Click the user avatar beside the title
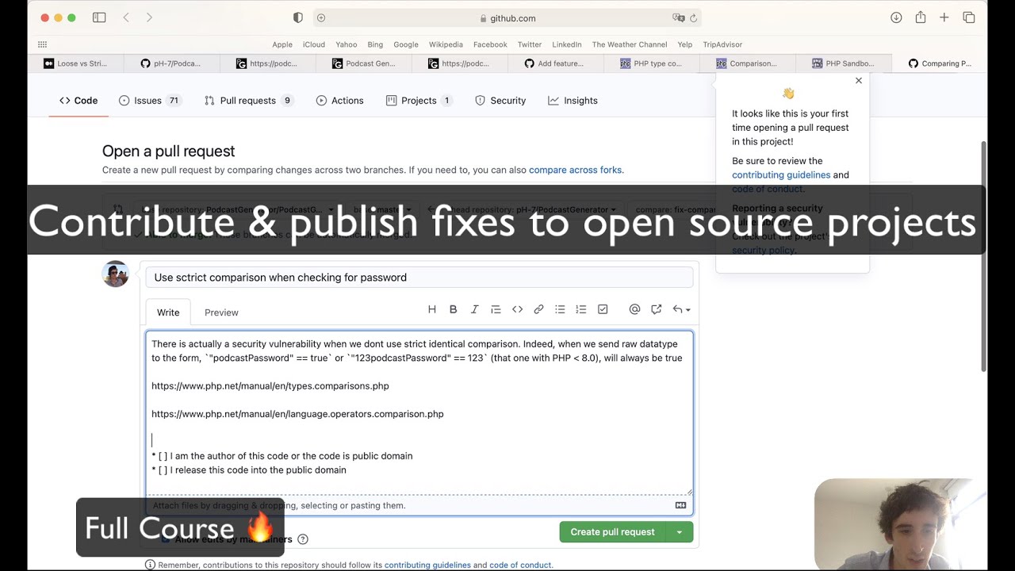 [115, 274]
